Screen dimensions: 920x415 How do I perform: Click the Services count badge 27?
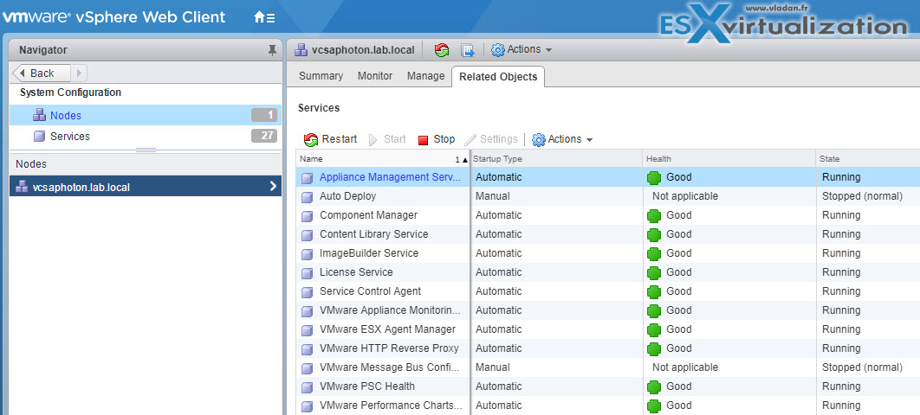point(264,136)
